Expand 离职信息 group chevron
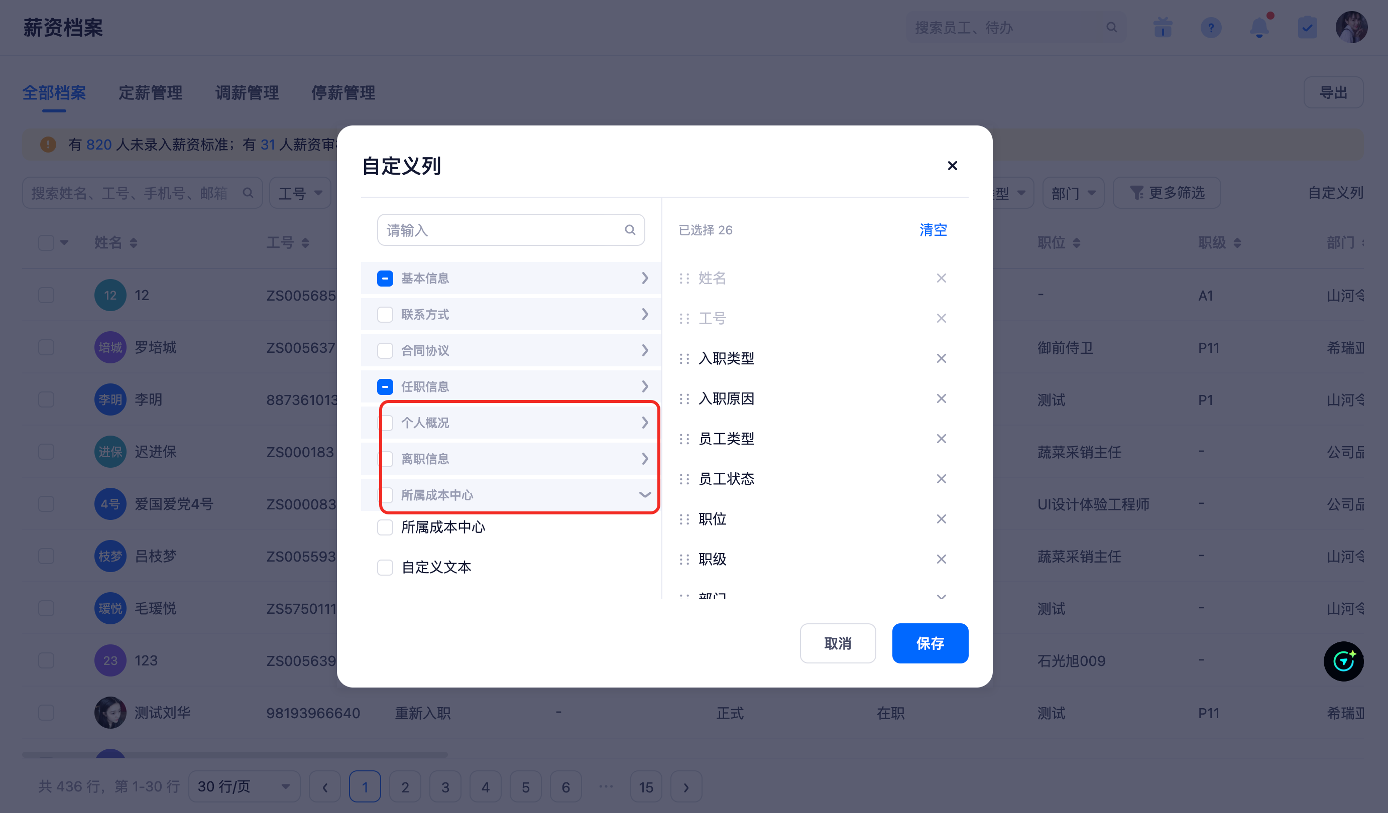 pos(644,459)
